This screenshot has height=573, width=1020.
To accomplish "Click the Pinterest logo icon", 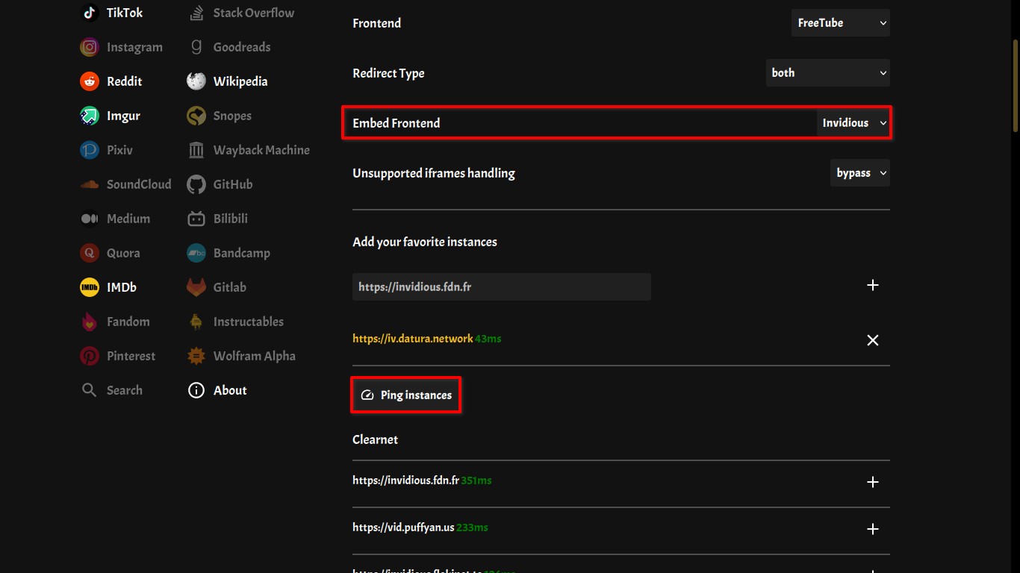I will [90, 356].
